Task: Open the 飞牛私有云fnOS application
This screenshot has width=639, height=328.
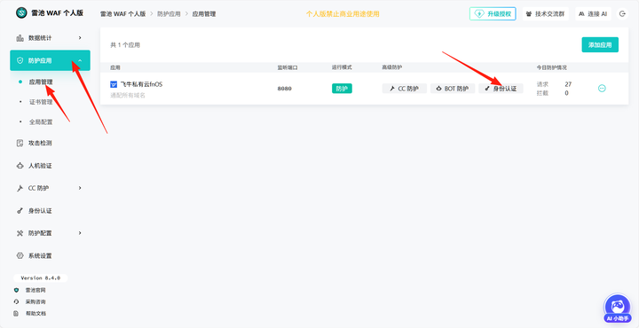Action: click(141, 84)
